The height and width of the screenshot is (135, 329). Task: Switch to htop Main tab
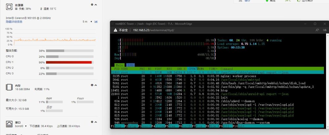click(119, 65)
